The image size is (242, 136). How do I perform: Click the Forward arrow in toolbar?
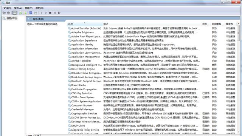(9, 13)
